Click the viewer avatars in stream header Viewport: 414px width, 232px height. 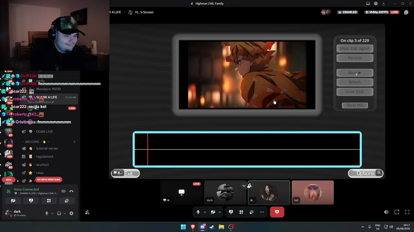pyautogui.click(x=326, y=12)
